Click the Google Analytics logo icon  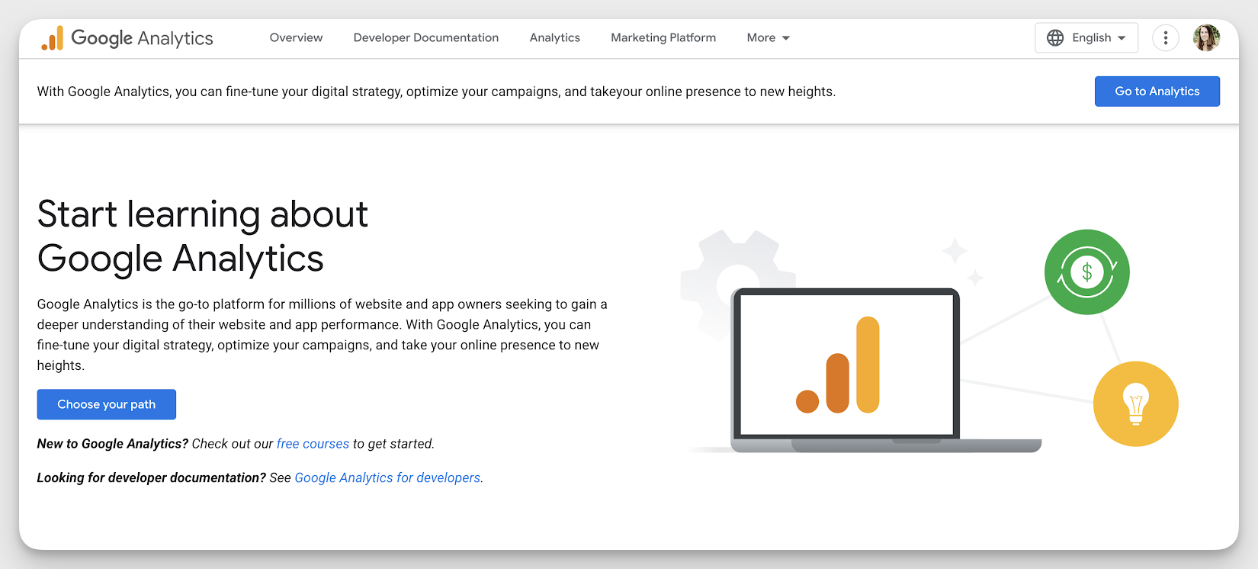coord(53,38)
